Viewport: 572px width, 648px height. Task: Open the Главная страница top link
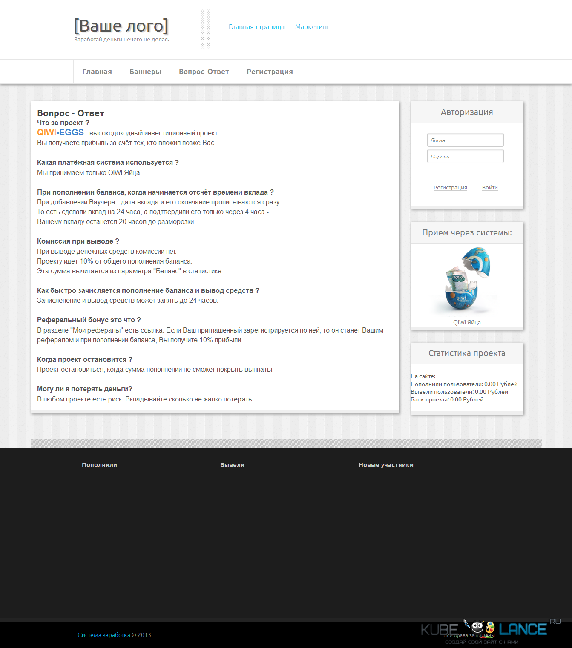(x=256, y=27)
